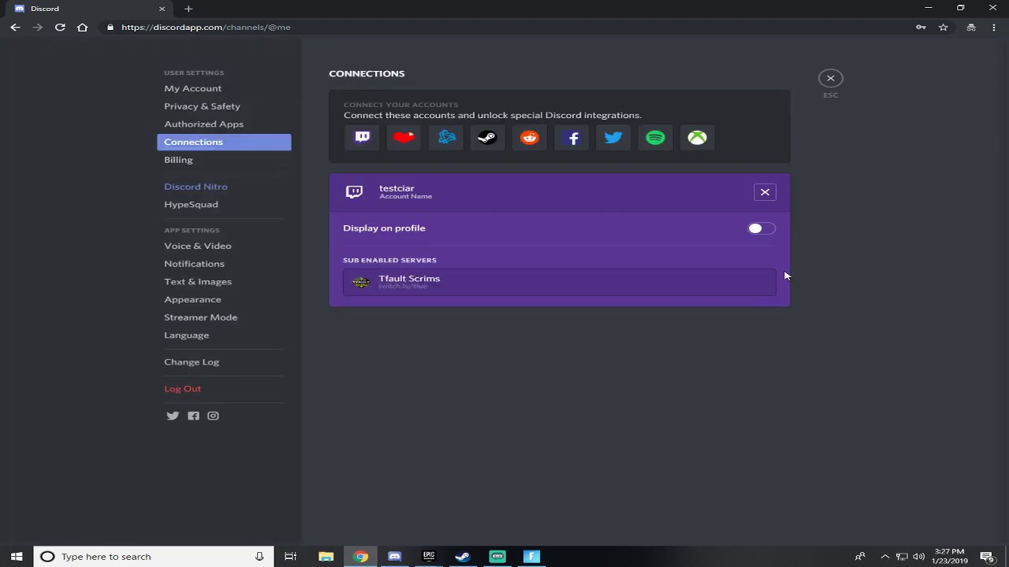
Task: Launch Epic Games from the taskbar
Action: point(429,557)
